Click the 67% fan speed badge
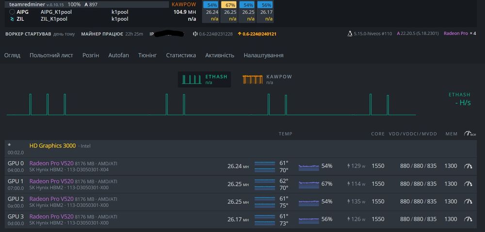 point(229,5)
